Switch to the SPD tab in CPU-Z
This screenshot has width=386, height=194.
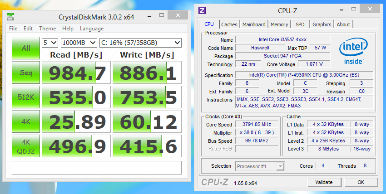300,24
